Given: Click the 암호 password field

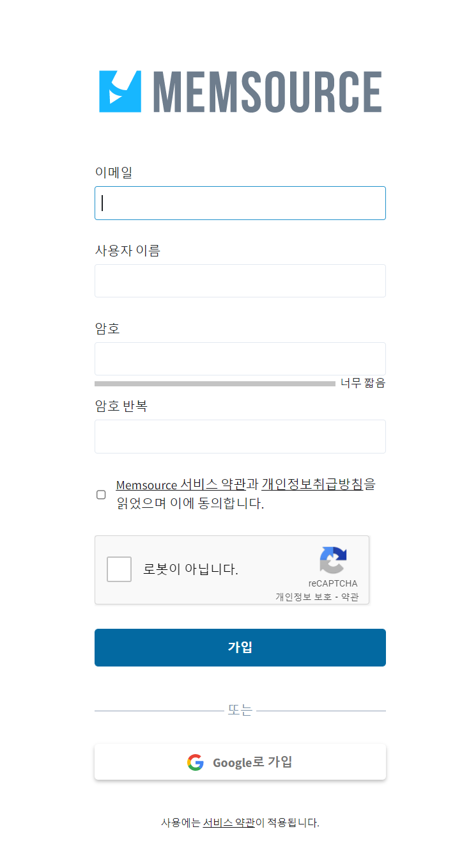Looking at the screenshot, I should coord(240,358).
